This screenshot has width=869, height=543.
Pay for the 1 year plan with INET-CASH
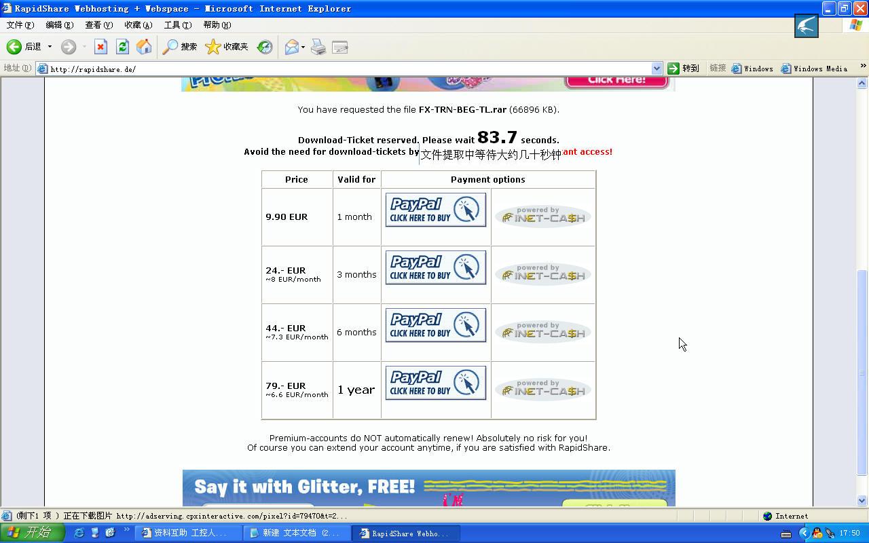point(542,390)
